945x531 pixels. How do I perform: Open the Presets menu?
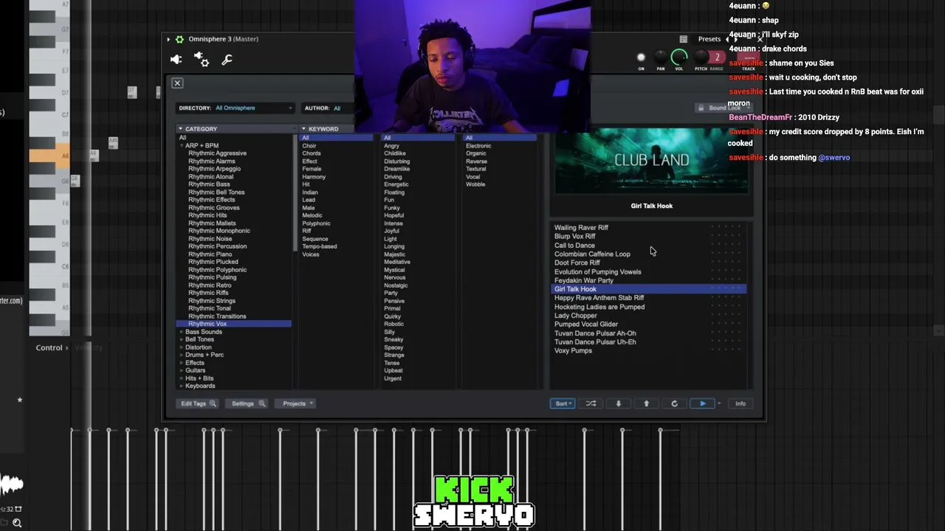click(709, 39)
